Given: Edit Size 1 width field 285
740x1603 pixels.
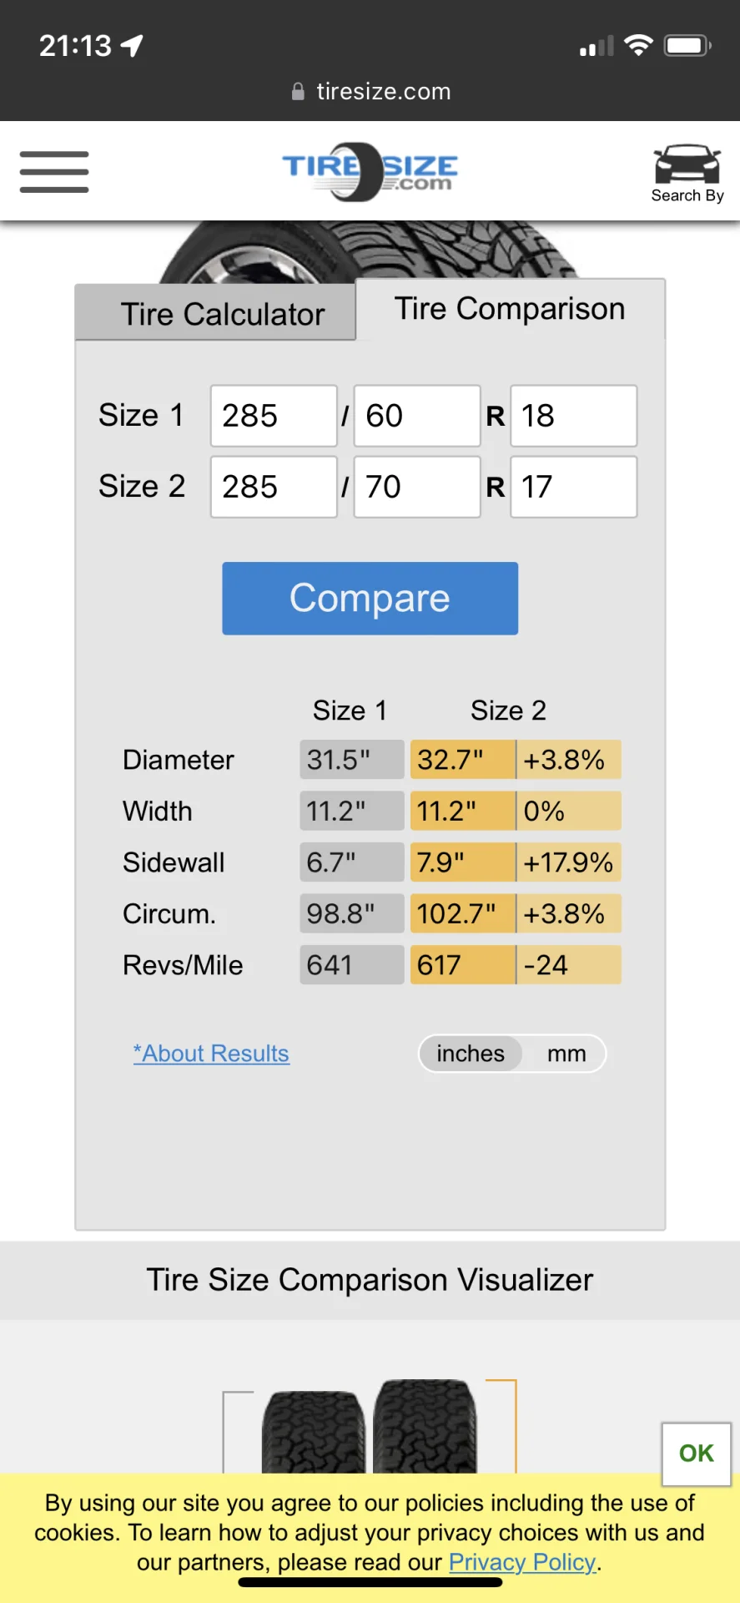Looking at the screenshot, I should pos(274,416).
